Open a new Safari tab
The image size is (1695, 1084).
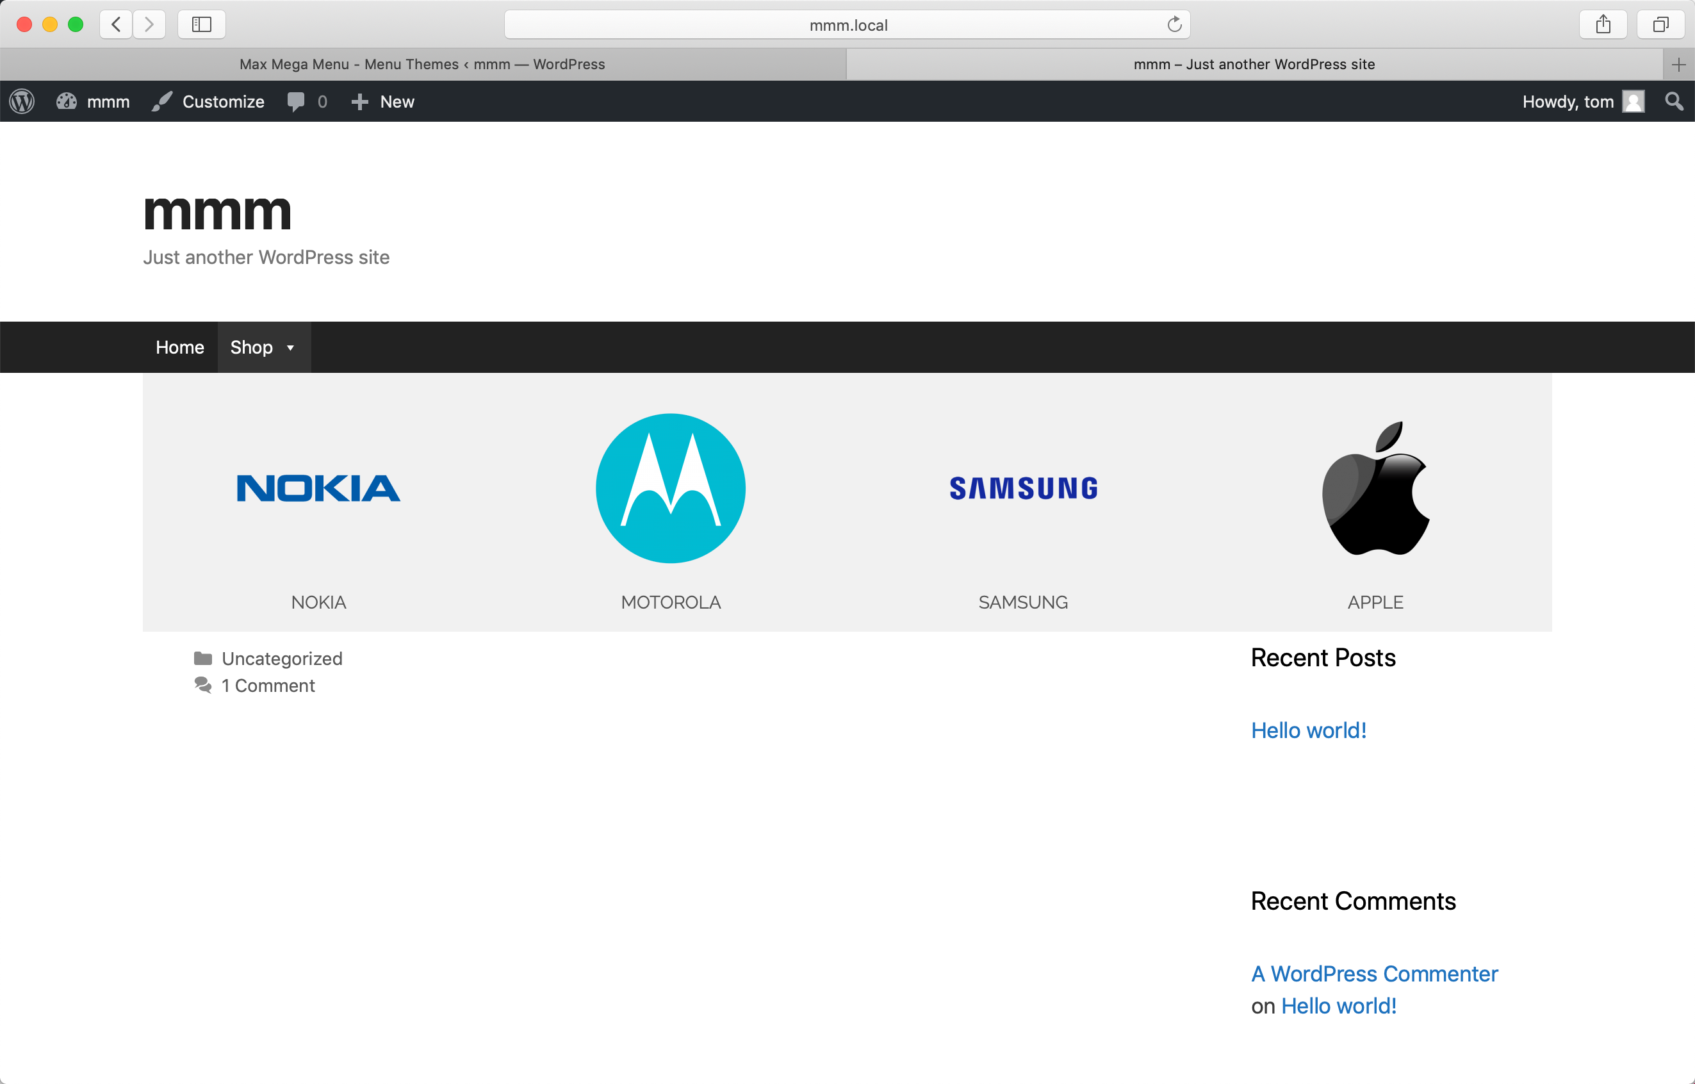1678,64
